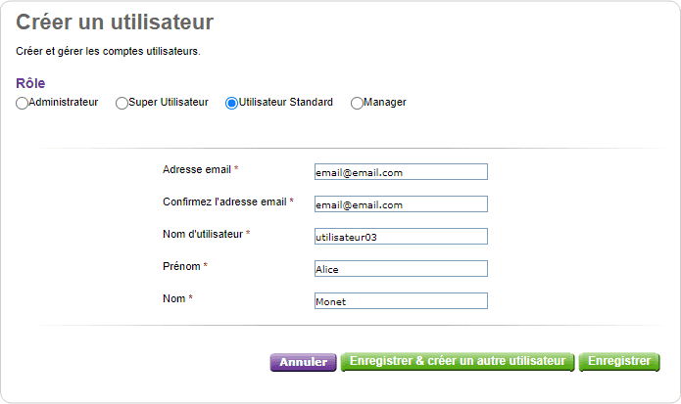
Task: Click into the Adresse email field
Action: tap(401, 171)
